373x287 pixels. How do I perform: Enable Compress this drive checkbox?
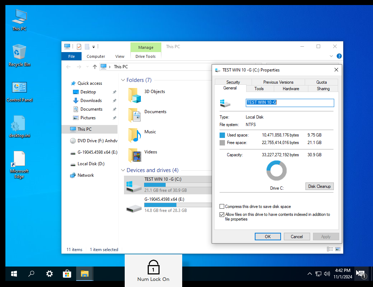coord(222,207)
